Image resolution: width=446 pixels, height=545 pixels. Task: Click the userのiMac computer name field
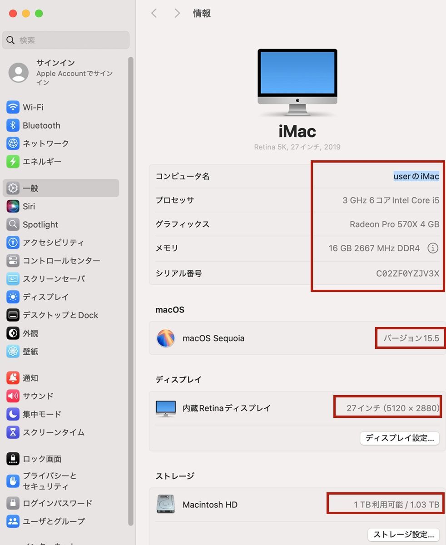point(416,176)
